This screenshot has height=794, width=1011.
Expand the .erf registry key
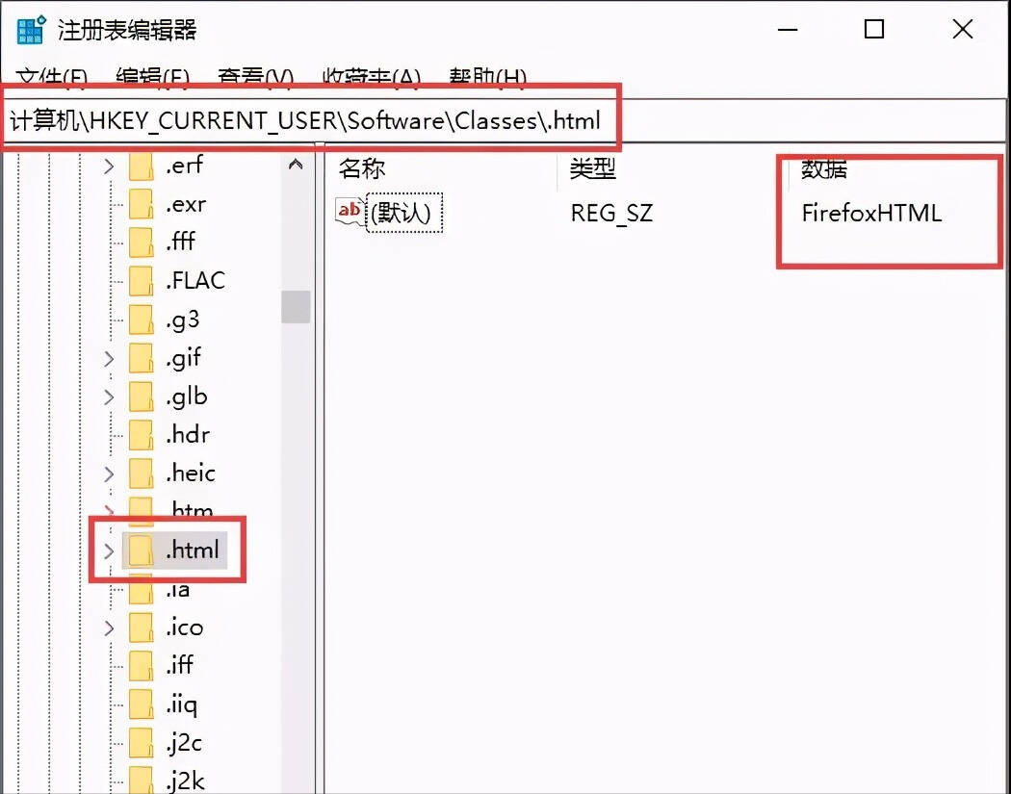(x=109, y=166)
